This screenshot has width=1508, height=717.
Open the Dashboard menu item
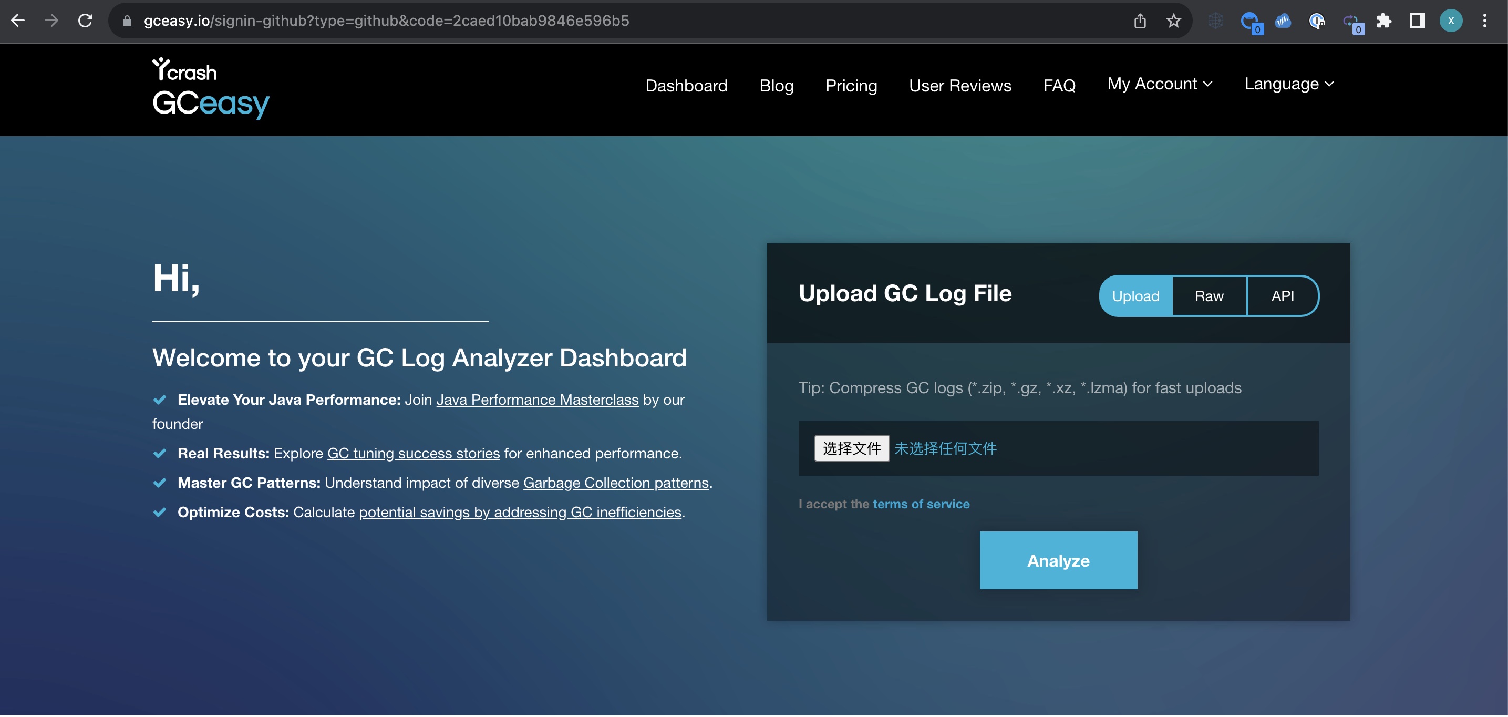686,86
